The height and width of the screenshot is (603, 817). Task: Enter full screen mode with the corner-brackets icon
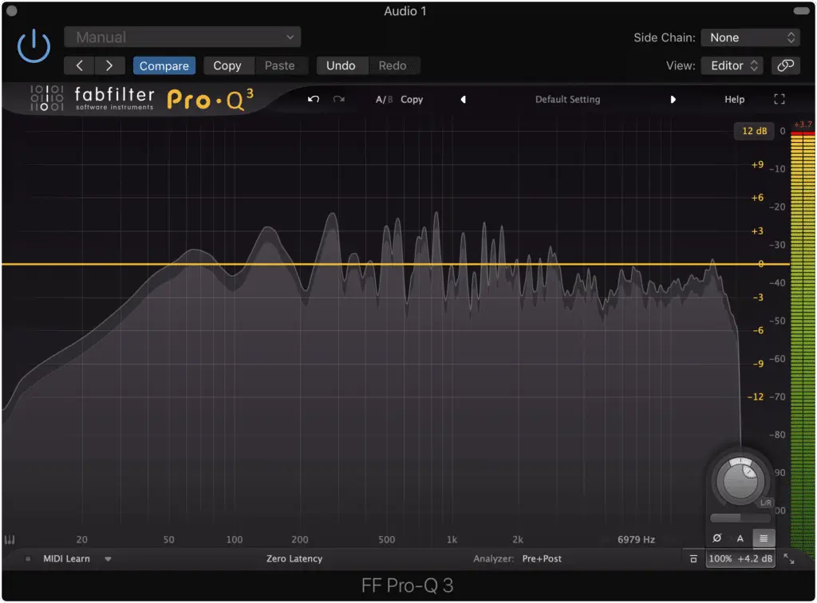[x=779, y=99]
